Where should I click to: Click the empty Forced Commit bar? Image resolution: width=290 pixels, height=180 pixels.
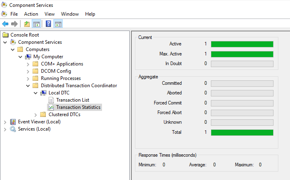[x=242, y=103]
